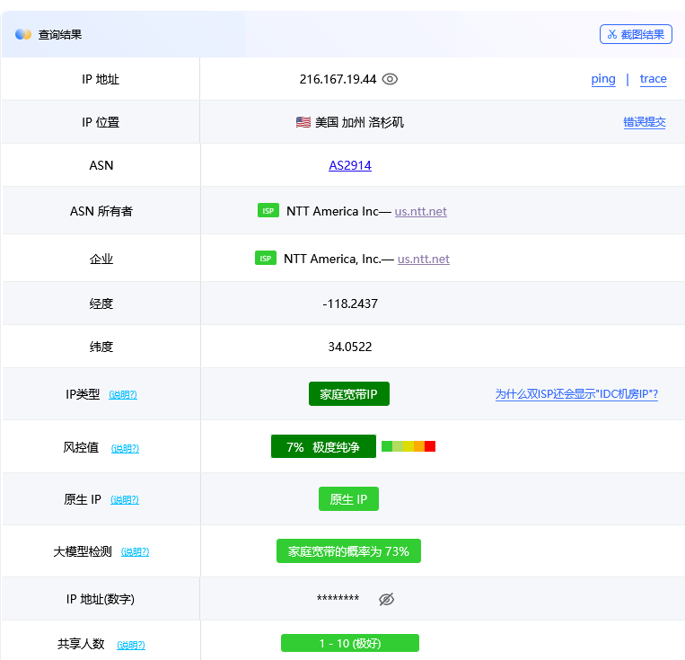Click the NTT America, Inc. enterprise text
This screenshot has width=685, height=660.
[332, 259]
